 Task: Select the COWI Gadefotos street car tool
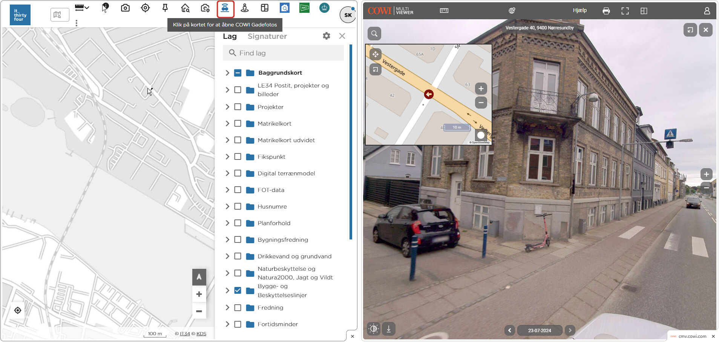tap(225, 9)
